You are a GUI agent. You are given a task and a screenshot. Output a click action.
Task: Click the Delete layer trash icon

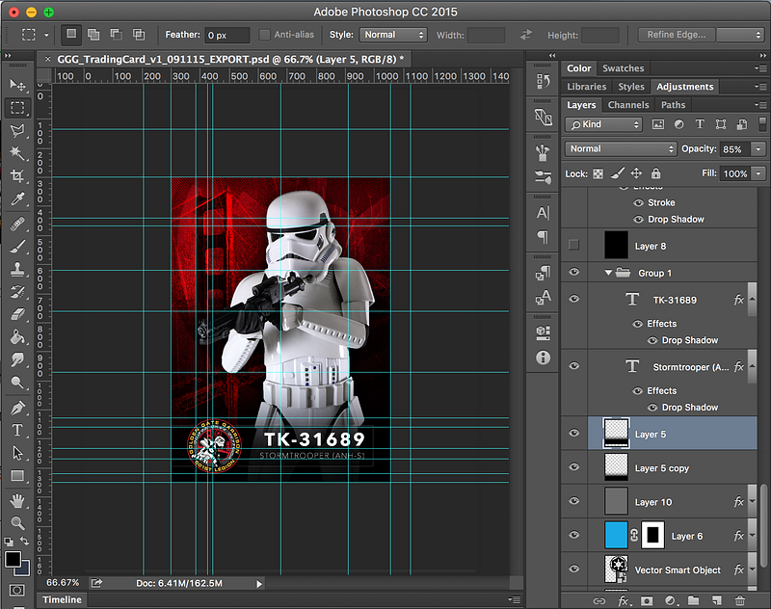coord(739,600)
